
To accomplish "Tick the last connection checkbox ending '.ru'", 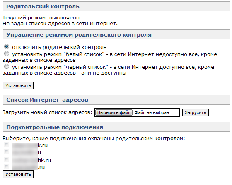I will (6, 166).
